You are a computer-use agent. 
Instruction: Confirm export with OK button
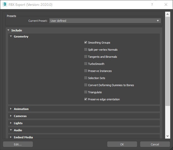(122, 144)
